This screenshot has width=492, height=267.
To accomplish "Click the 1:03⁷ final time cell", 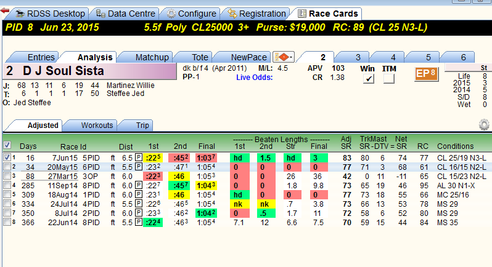I will [206, 157].
